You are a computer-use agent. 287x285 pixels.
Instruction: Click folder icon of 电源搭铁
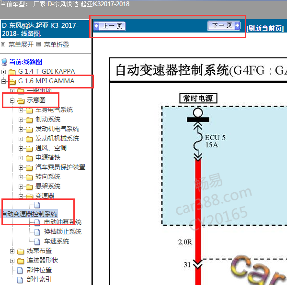pos(29,158)
